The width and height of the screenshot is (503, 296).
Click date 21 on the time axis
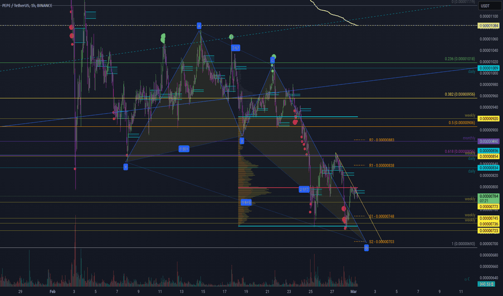coord(267,292)
